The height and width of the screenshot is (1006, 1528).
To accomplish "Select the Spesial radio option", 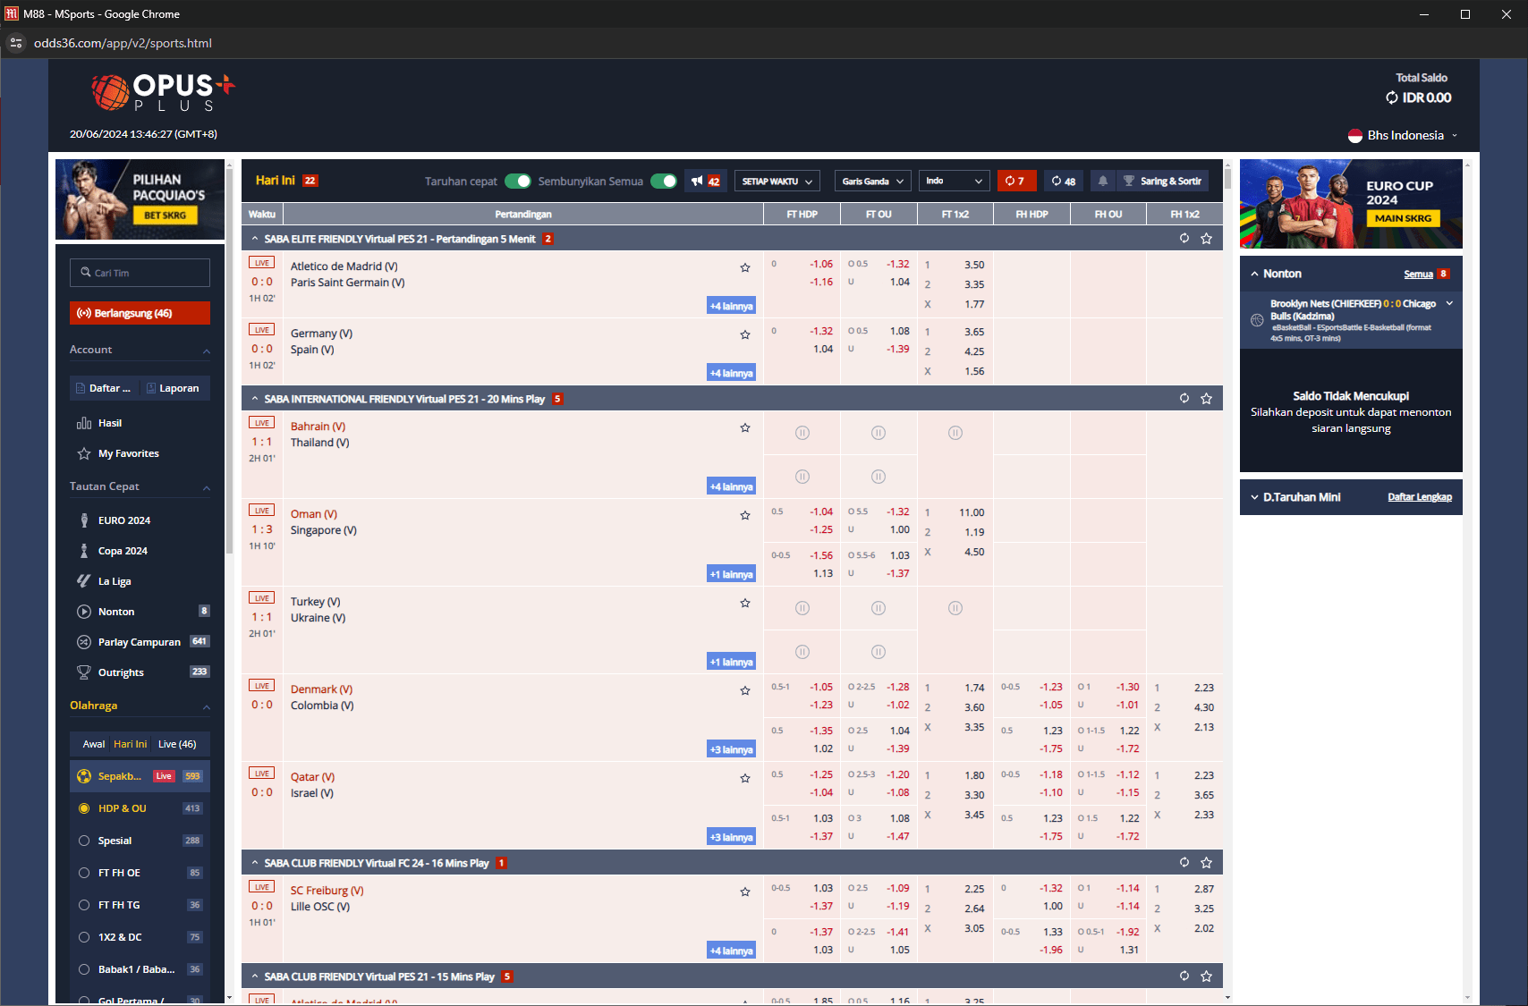I will point(84,841).
